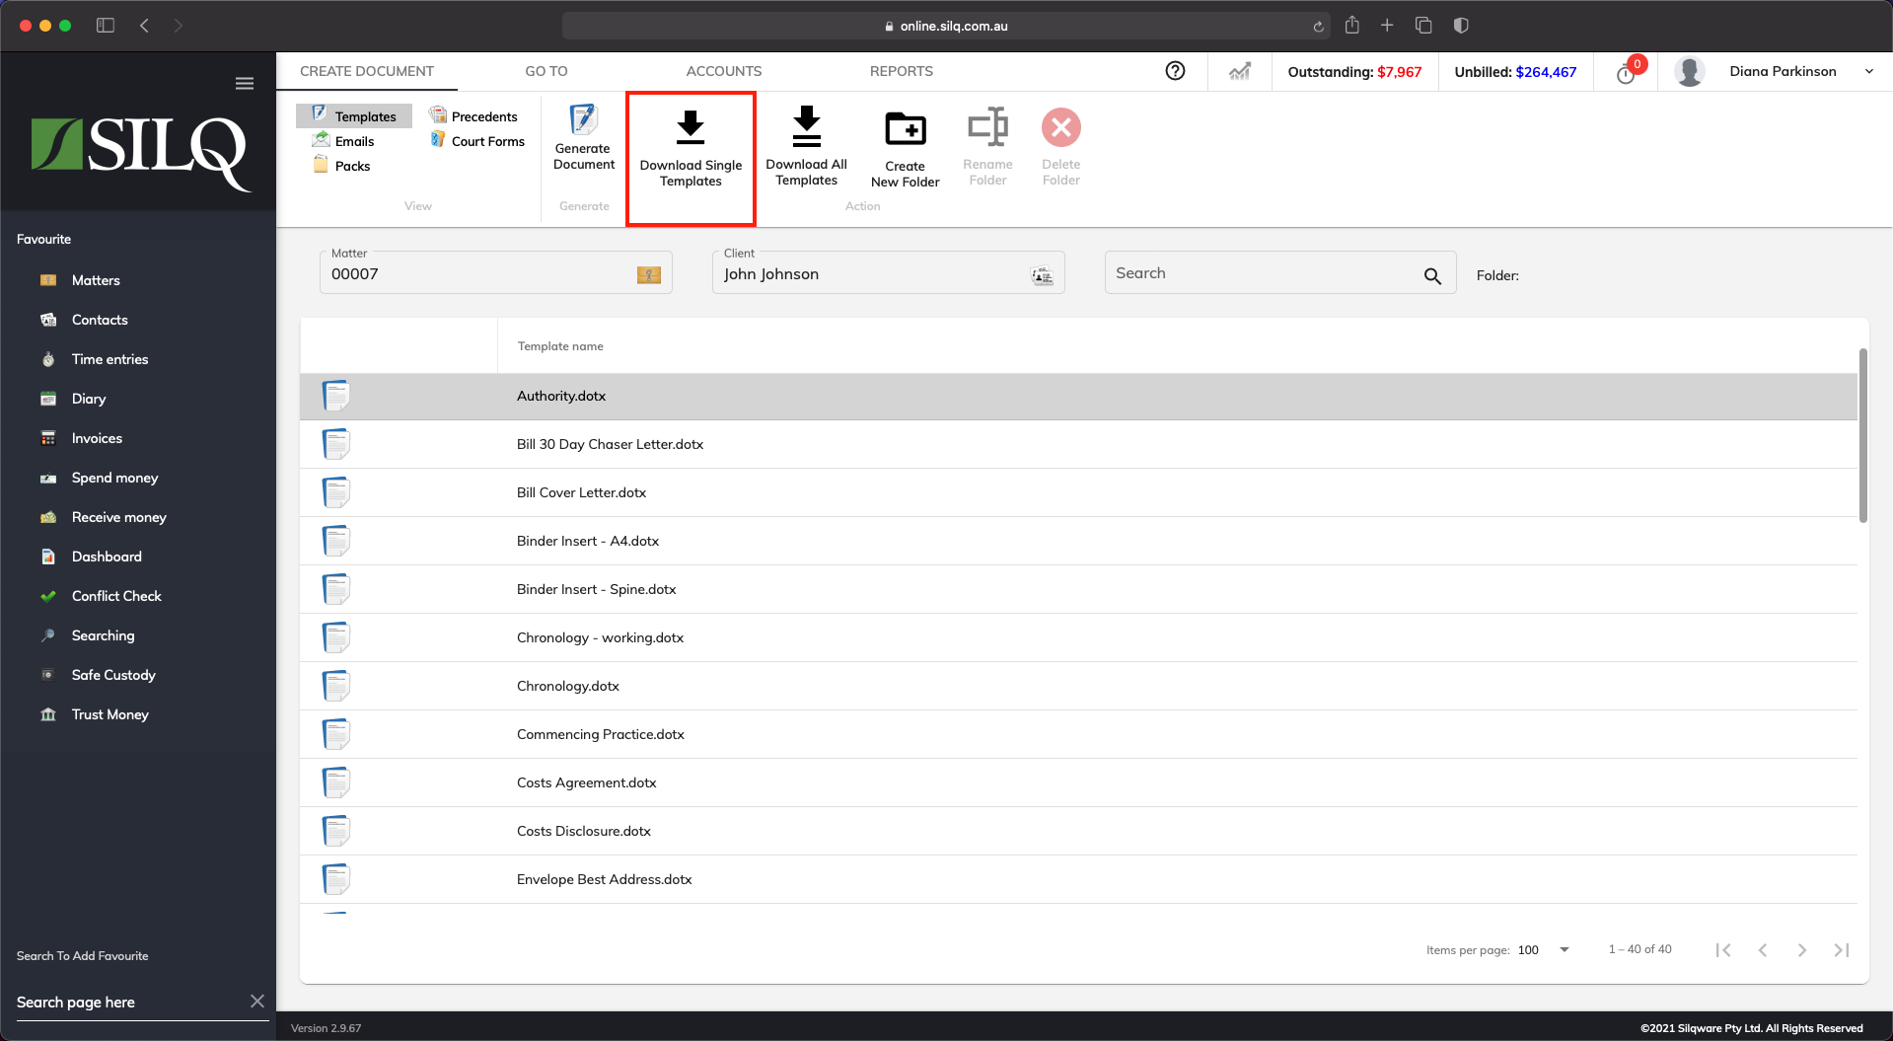1893x1041 pixels.
Task: Click the Generate Document icon
Action: [583, 120]
